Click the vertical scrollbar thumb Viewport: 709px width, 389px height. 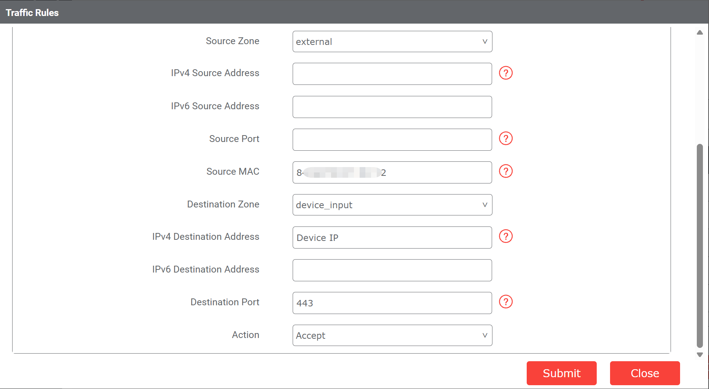pyautogui.click(x=699, y=246)
